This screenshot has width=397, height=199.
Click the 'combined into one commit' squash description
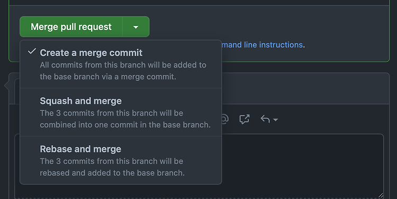tap(125, 125)
